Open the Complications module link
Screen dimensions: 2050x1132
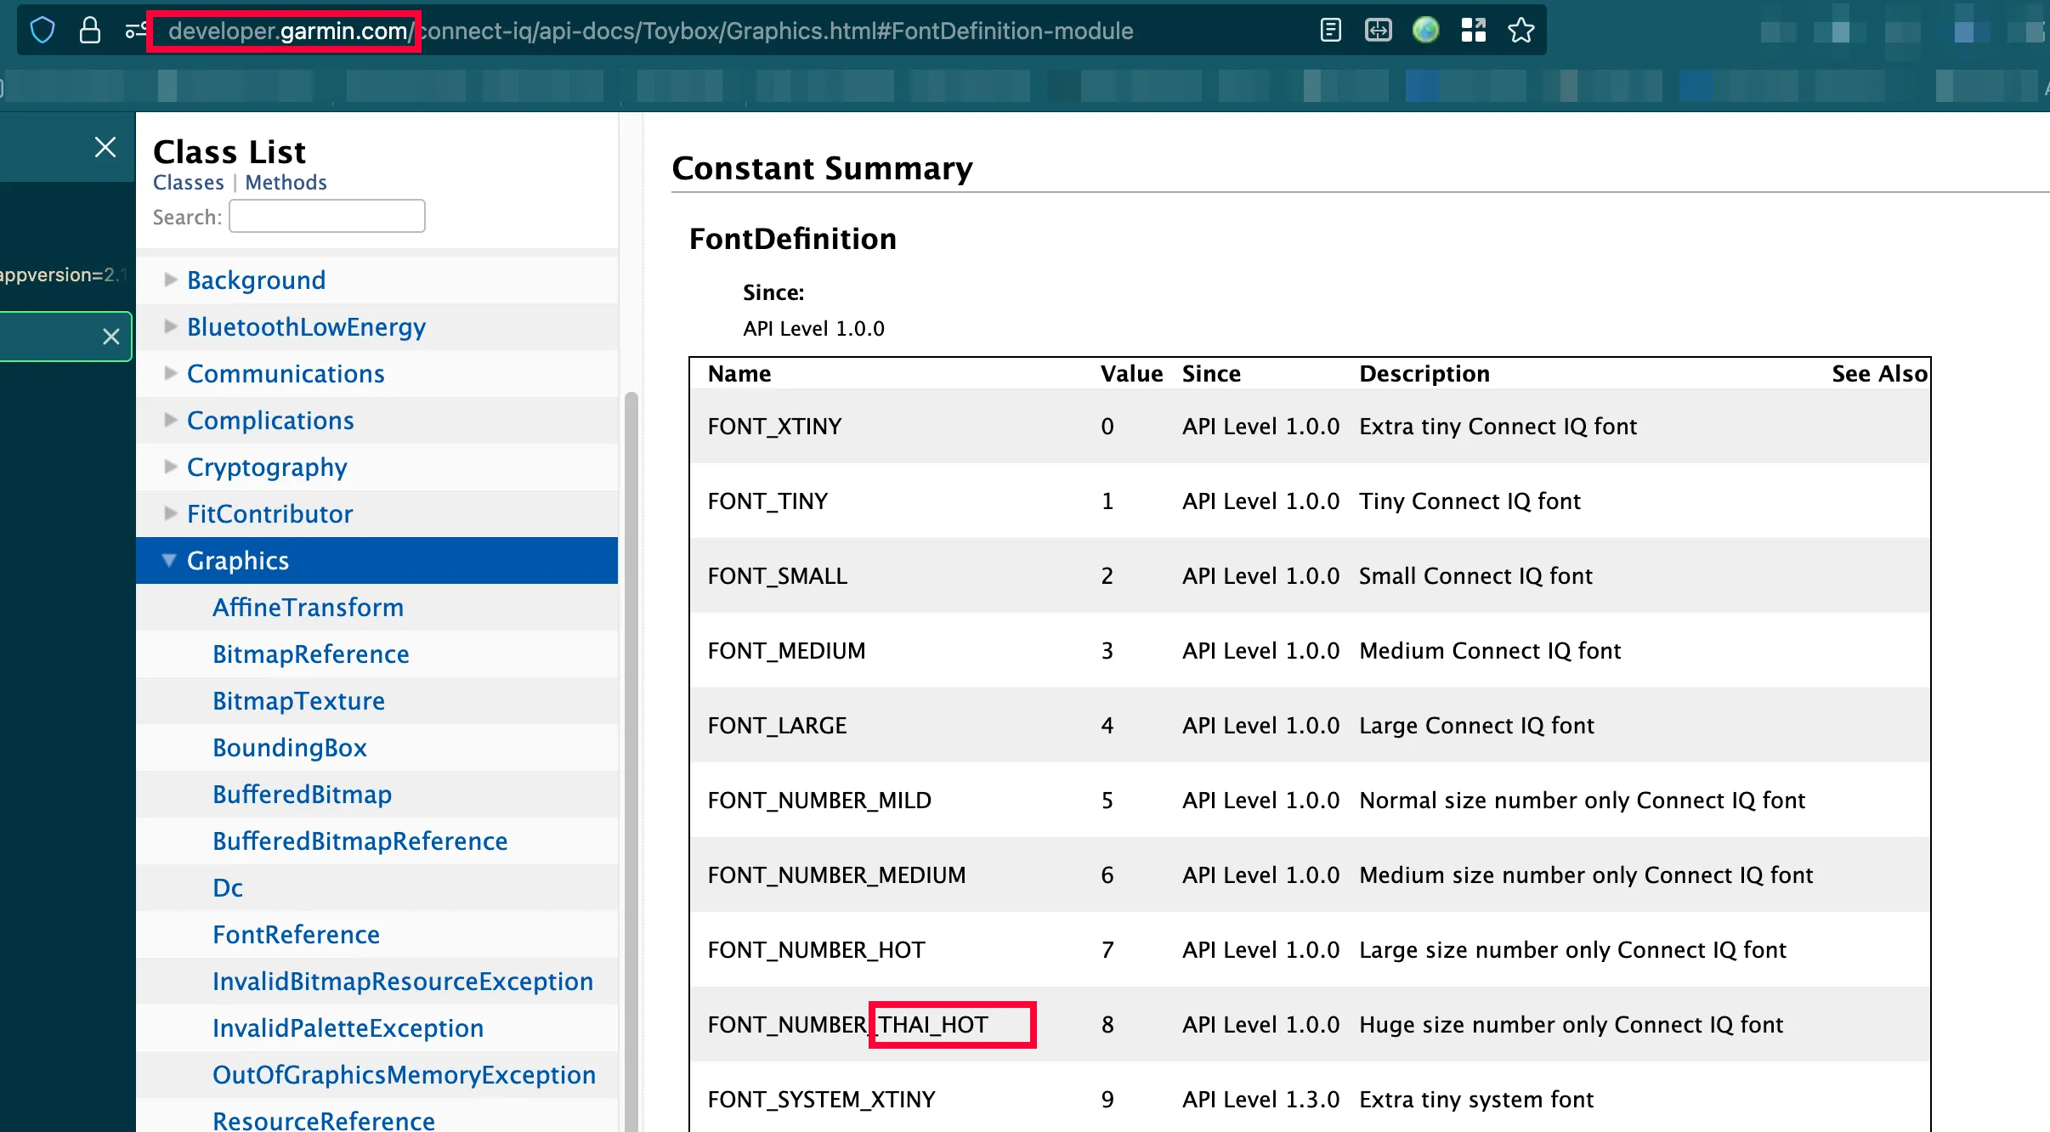click(x=270, y=421)
